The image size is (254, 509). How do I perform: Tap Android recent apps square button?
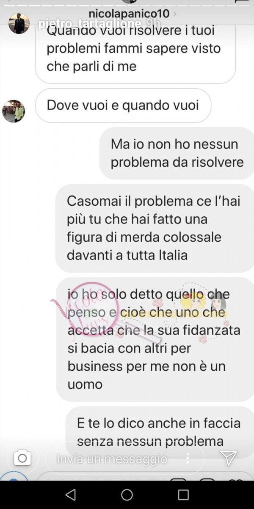pyautogui.click(x=183, y=495)
